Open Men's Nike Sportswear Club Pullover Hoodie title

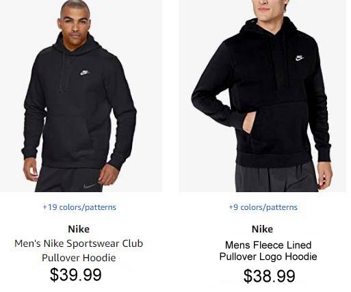[79, 250]
